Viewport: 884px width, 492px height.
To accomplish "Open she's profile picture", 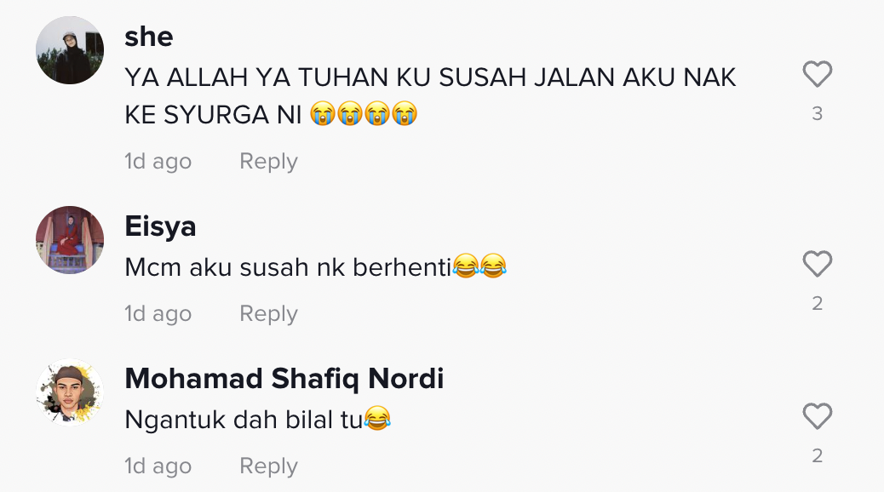I will tap(70, 50).
